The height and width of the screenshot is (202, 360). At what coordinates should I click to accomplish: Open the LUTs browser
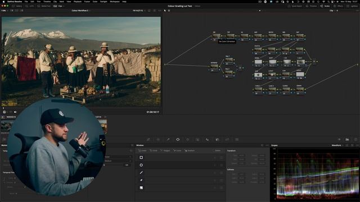[x=29, y=6]
